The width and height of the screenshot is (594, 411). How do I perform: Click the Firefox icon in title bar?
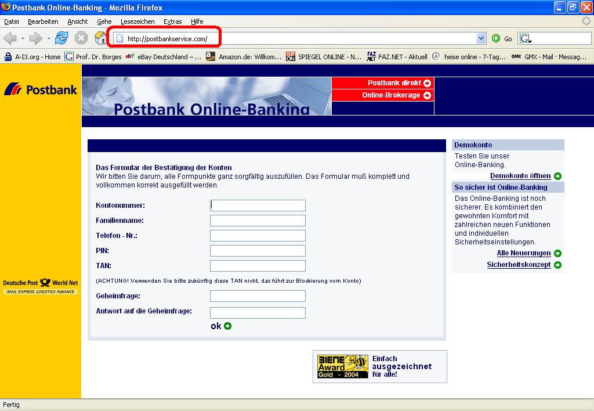coord(6,7)
